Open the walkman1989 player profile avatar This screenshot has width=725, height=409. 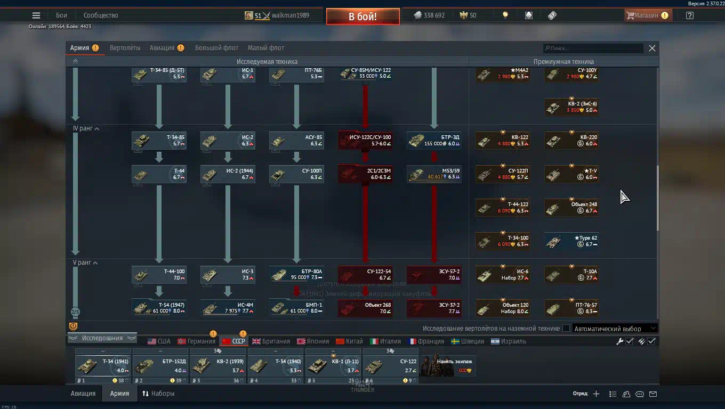pos(249,15)
